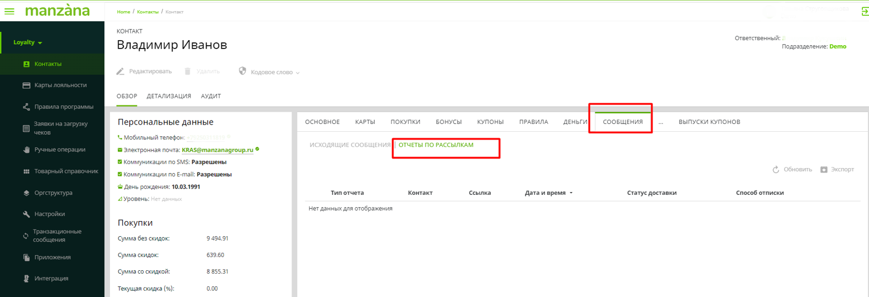Viewport: 869px width, 297px height.
Task: Open Товарный справочник in the sidebar
Action: click(66, 171)
